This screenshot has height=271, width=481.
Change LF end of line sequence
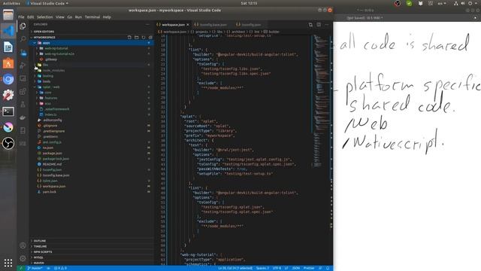[x=286, y=268]
